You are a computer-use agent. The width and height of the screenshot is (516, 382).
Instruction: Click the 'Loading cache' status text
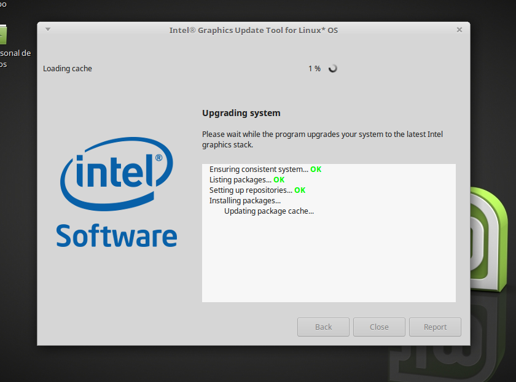[68, 68]
